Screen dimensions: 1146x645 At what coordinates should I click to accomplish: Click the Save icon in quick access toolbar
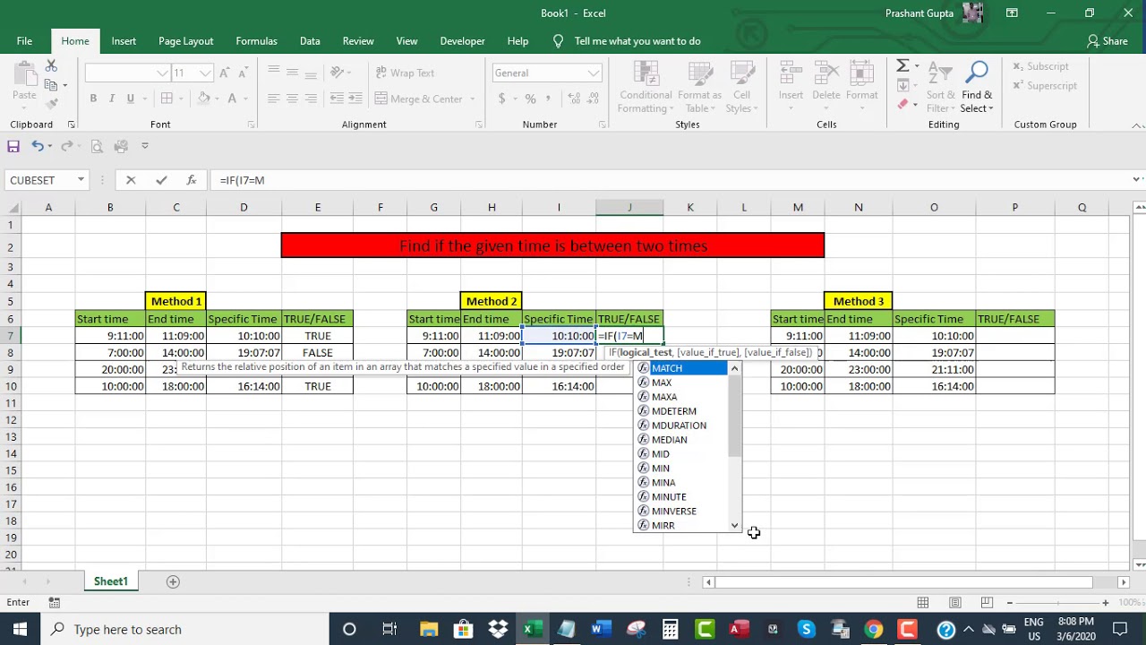[13, 146]
